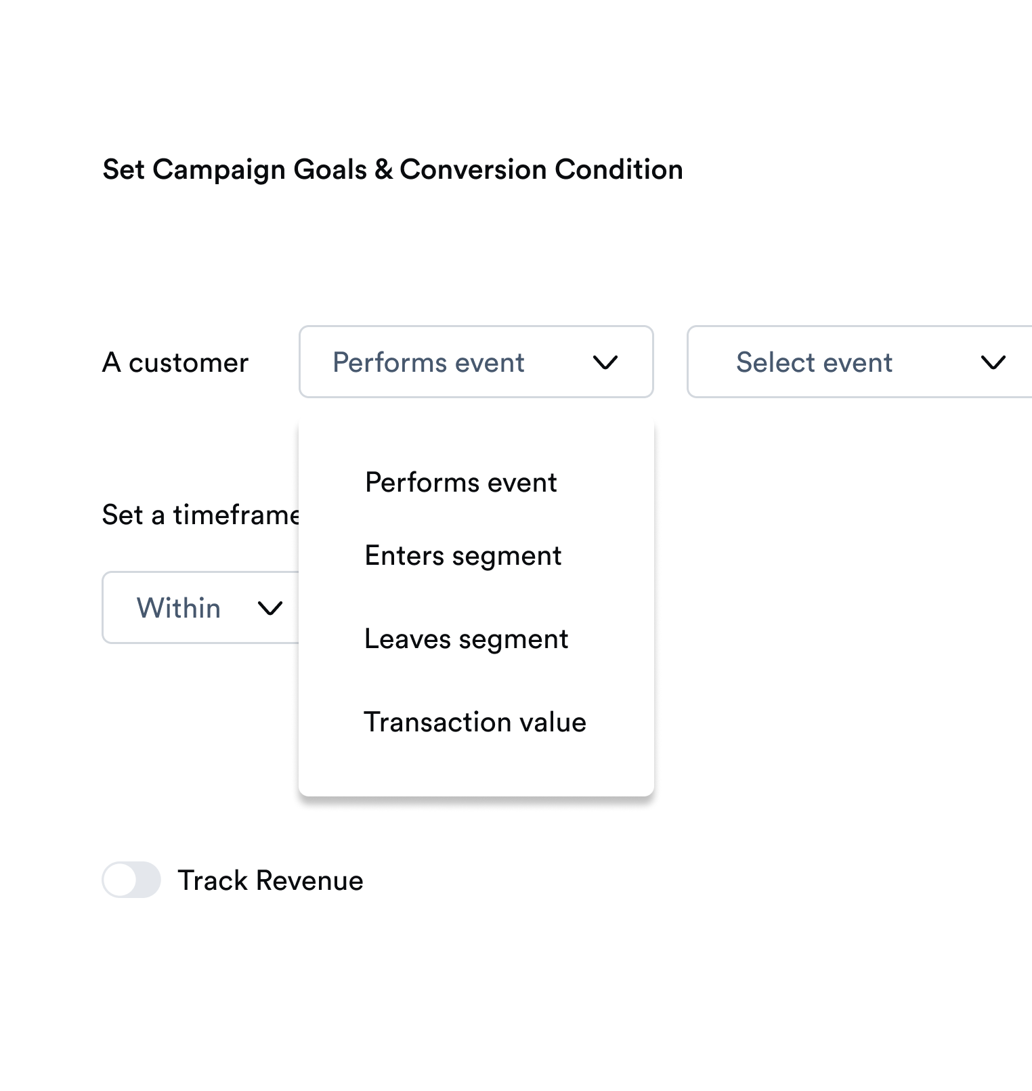
Task: Select the Transaction value option
Action: pyautogui.click(x=475, y=723)
